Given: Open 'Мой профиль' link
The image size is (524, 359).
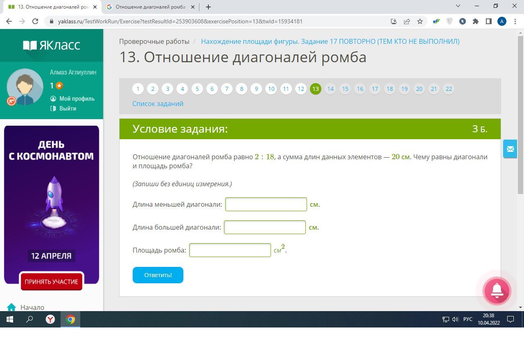Looking at the screenshot, I should point(77,99).
